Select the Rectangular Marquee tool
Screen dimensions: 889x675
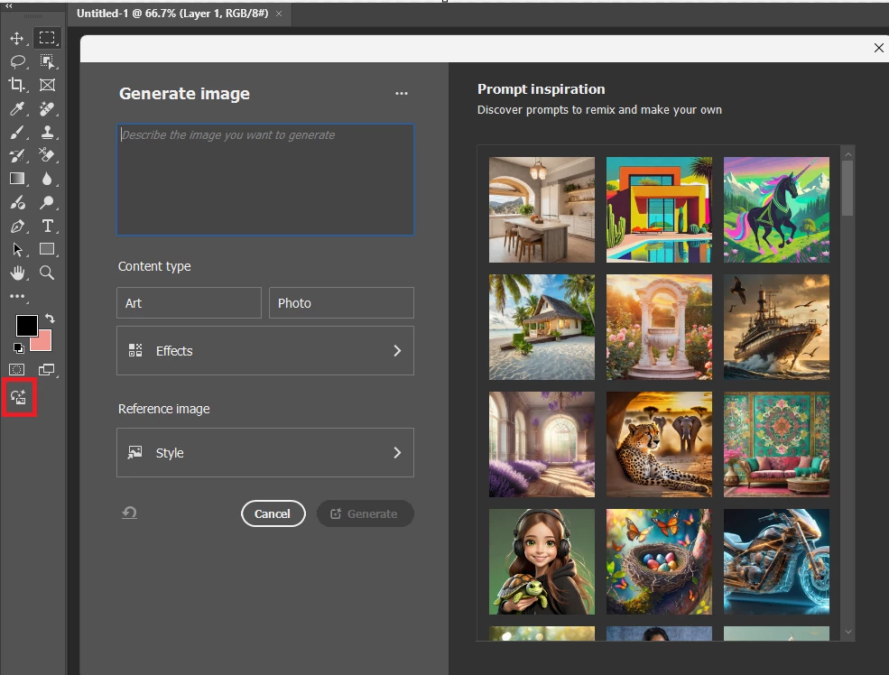coord(47,38)
